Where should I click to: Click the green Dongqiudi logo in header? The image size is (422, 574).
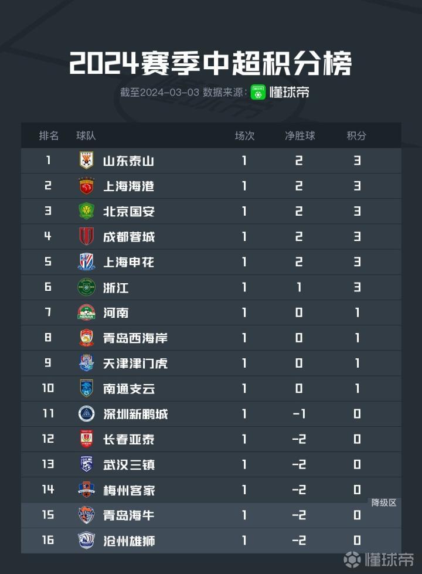(258, 93)
